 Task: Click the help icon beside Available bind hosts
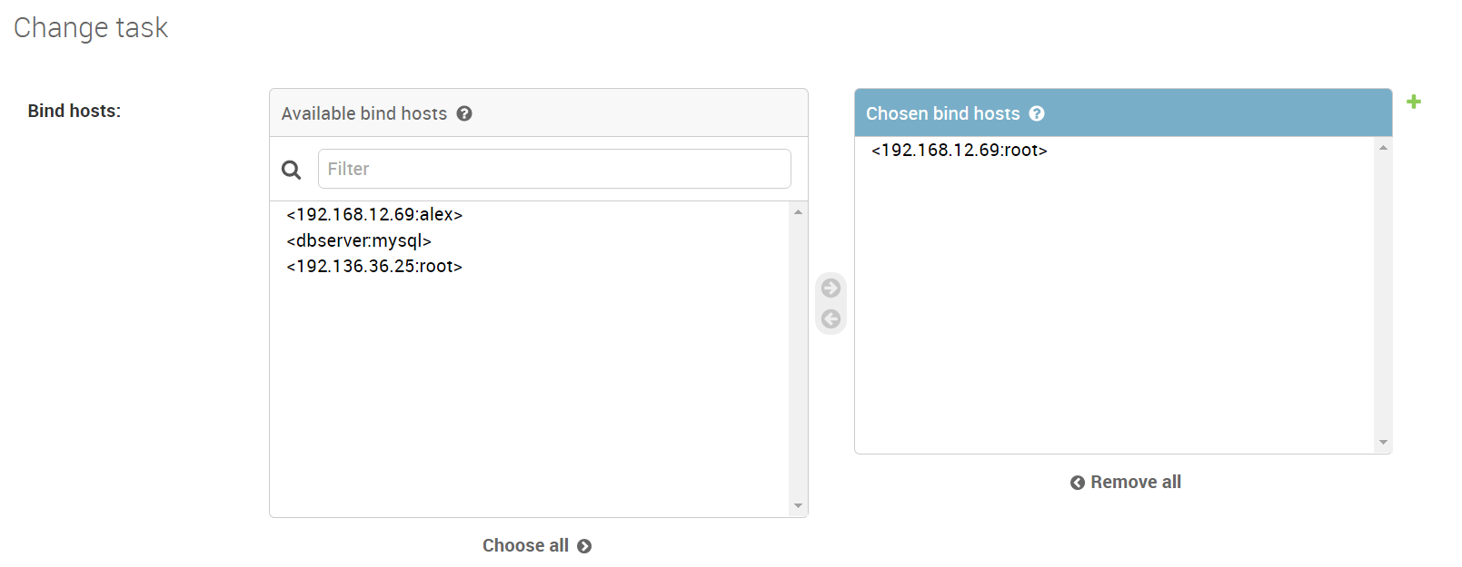pyautogui.click(x=464, y=113)
